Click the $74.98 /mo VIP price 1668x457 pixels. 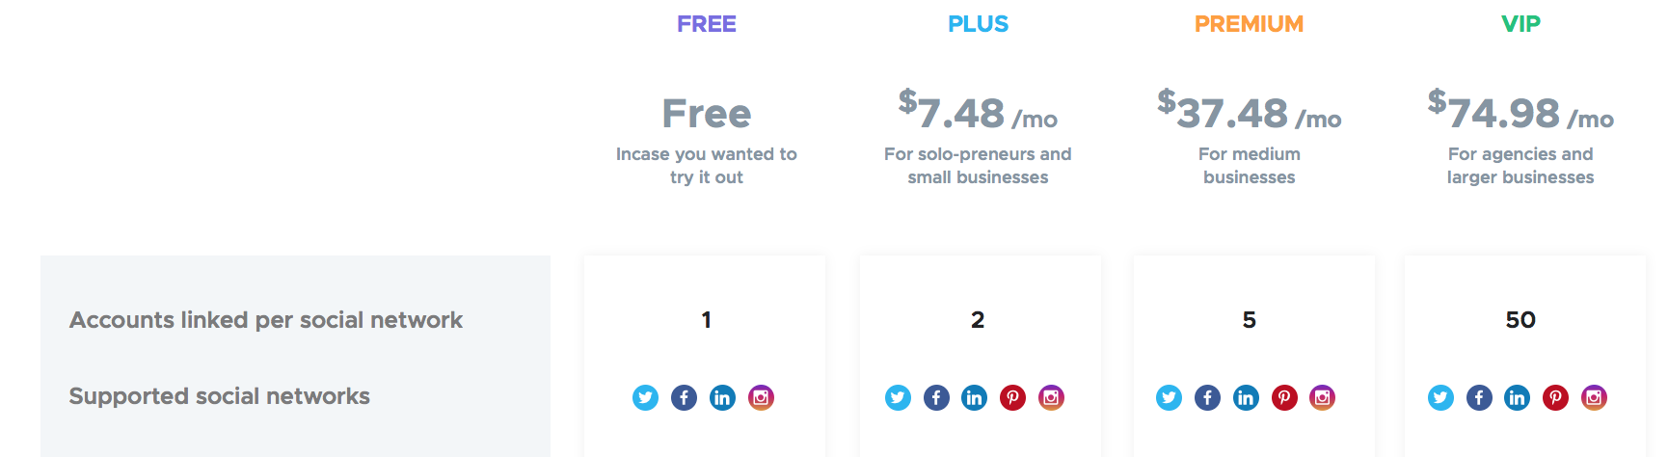(x=1521, y=110)
